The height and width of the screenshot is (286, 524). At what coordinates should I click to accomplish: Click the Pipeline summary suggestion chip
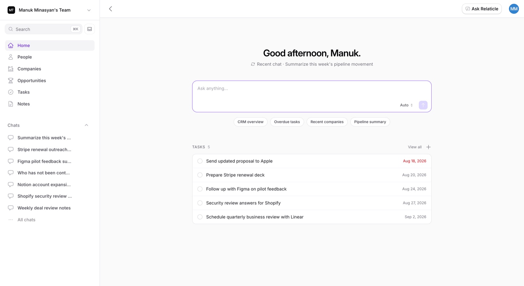(x=370, y=122)
